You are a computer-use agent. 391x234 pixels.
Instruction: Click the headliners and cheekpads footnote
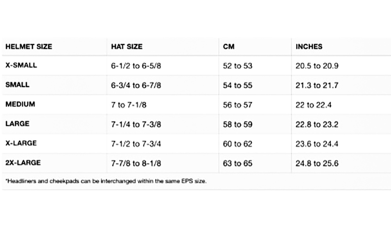pyautogui.click(x=106, y=181)
